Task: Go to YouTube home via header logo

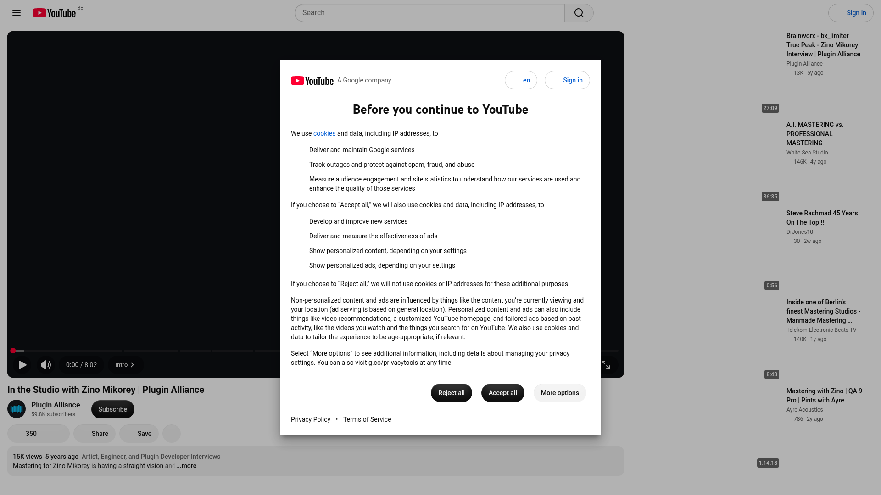Action: tap(54, 13)
